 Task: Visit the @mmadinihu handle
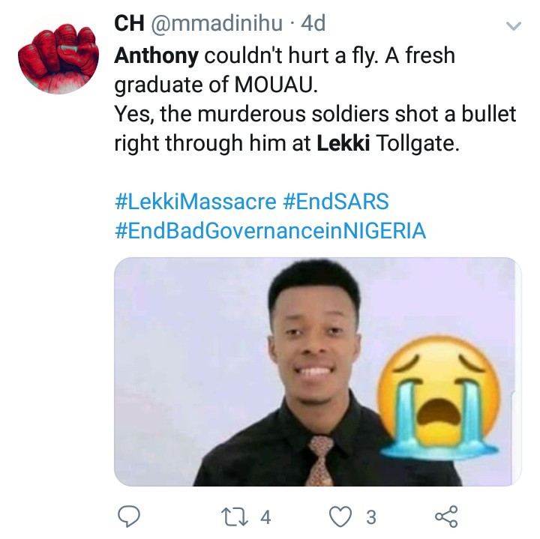coord(219,24)
